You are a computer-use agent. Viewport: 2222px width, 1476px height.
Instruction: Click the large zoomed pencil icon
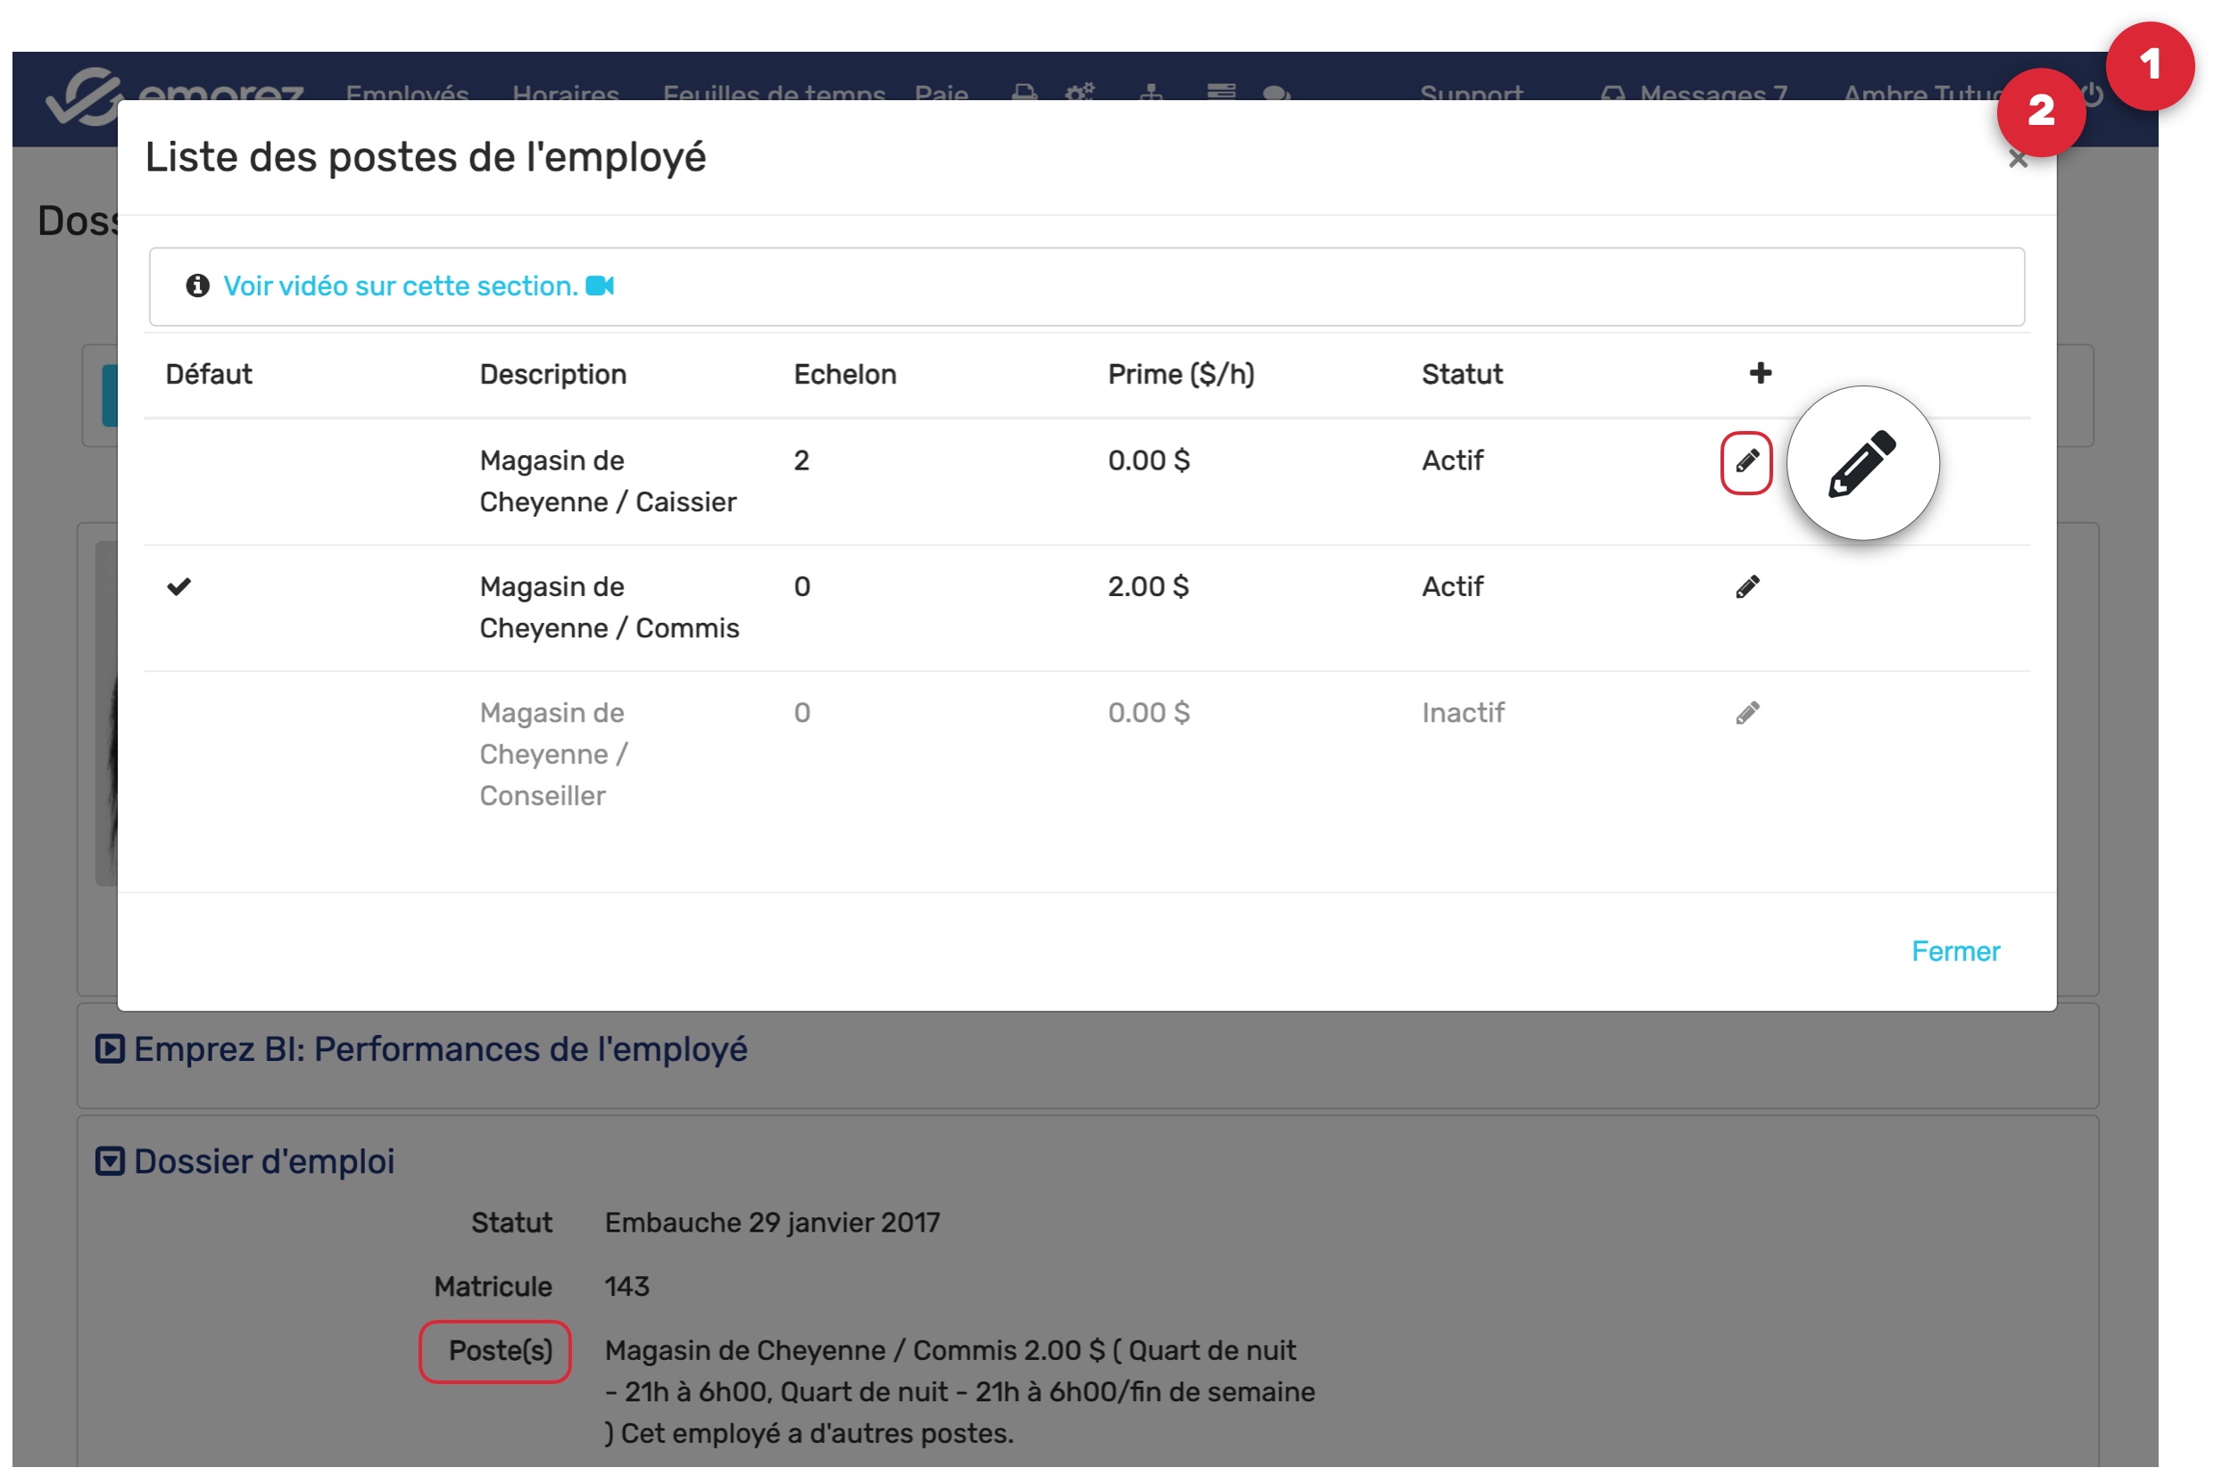click(x=1861, y=463)
